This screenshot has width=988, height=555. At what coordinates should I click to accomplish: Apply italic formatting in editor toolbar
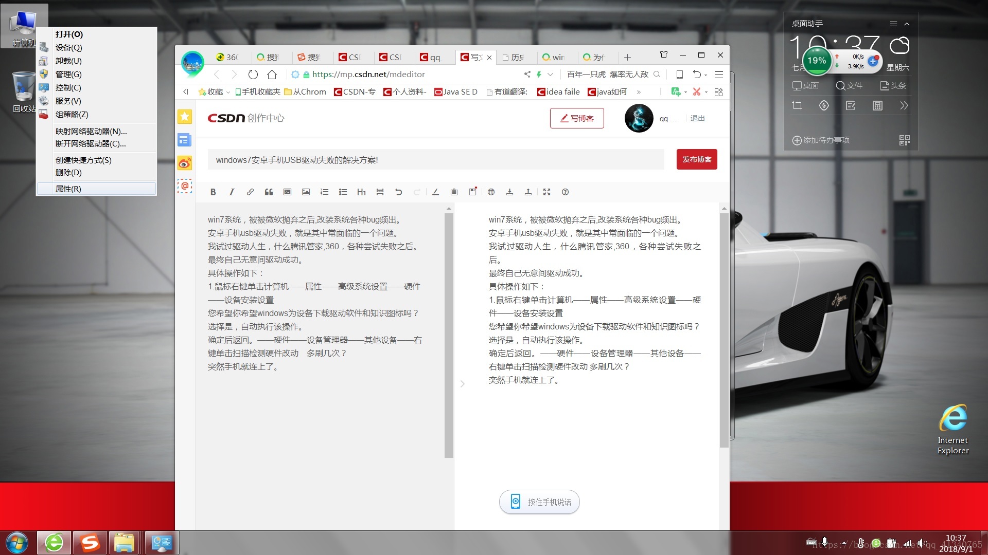[232, 192]
